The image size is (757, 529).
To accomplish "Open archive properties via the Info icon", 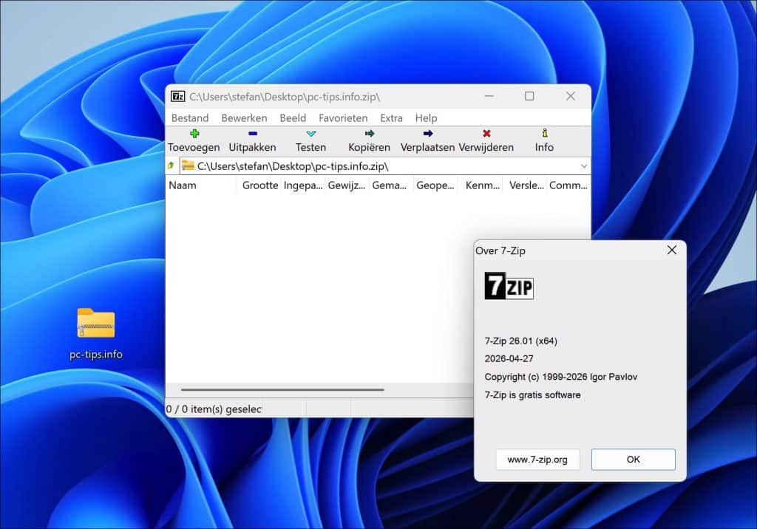I will pos(543,134).
